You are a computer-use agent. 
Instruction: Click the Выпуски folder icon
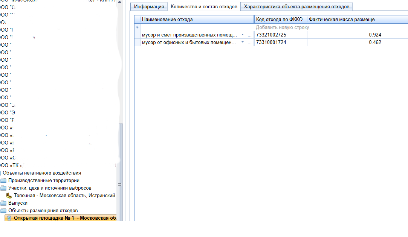pos(3,203)
